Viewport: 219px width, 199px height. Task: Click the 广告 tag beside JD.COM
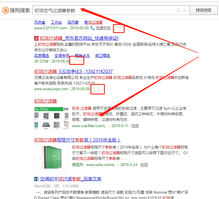[x=77, y=61]
